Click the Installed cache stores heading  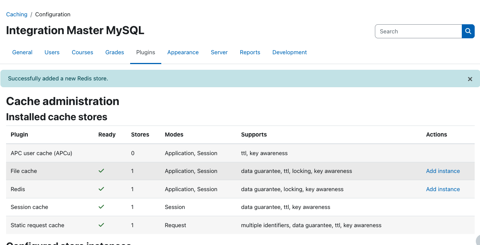pos(57,117)
